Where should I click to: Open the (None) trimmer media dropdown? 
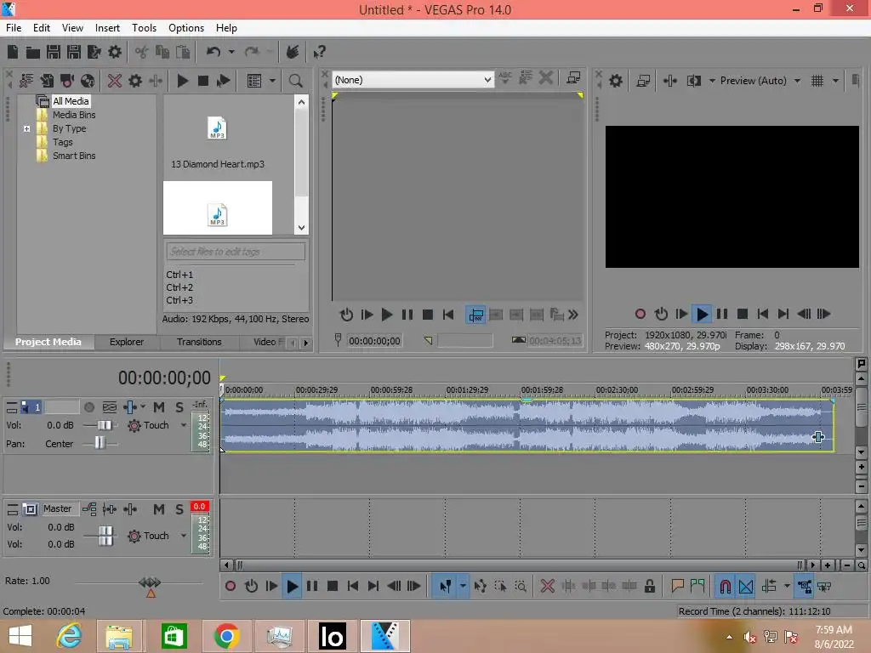413,80
